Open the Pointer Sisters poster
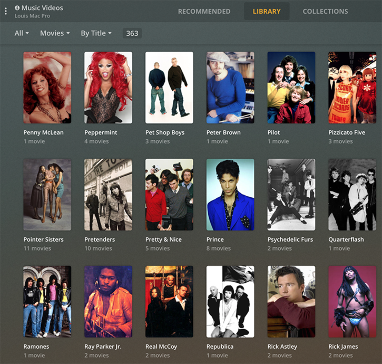382x364 pixels. (x=47, y=195)
